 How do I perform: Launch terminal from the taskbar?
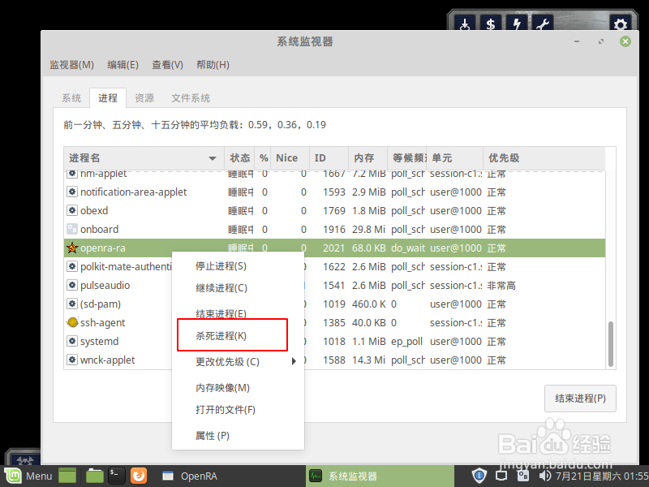tap(116, 476)
